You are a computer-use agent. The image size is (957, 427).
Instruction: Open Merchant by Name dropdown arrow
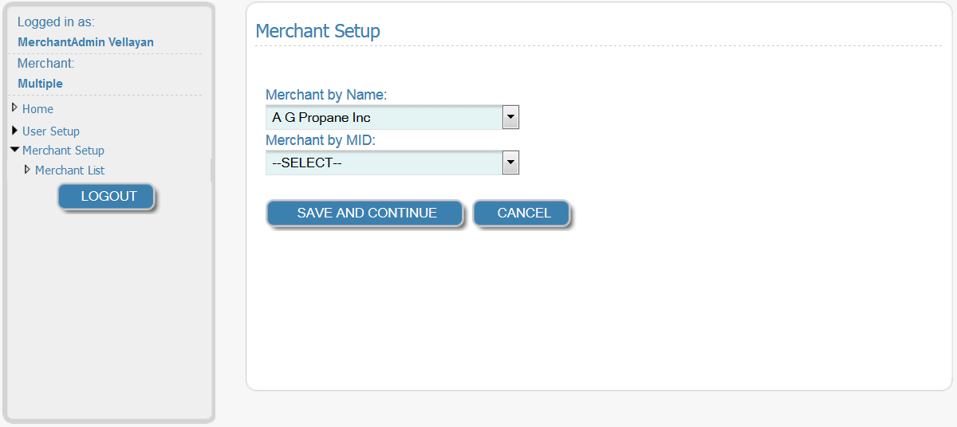pos(511,118)
